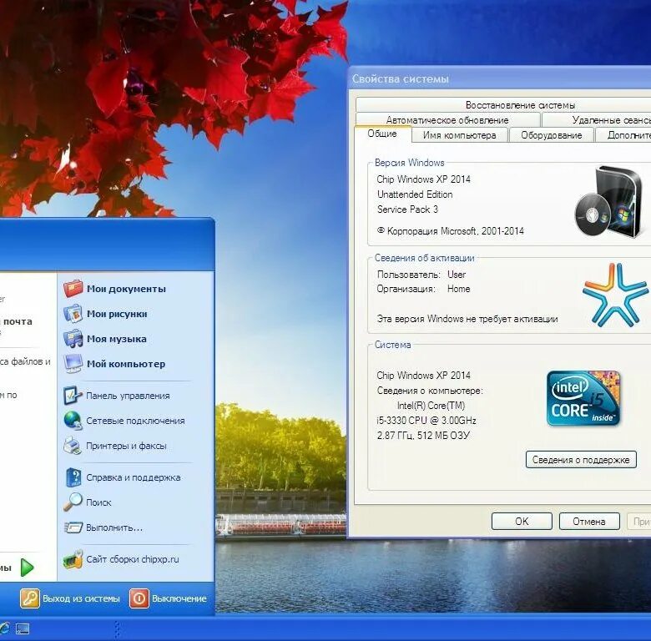
Task: Open Help and Support (Справка) icon
Action: click(73, 477)
